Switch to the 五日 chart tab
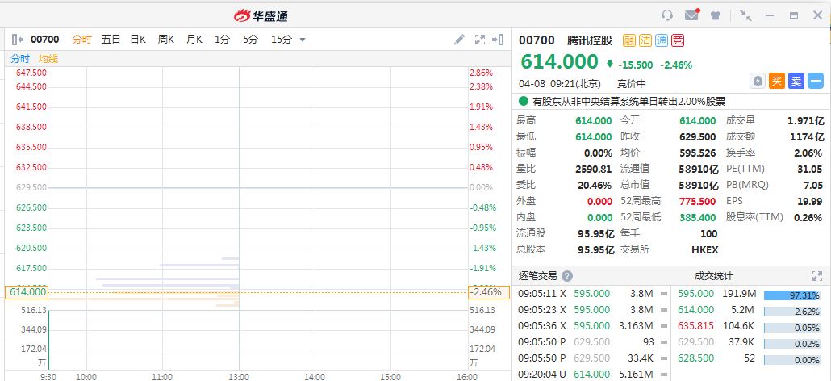831x381 pixels. pos(111,39)
